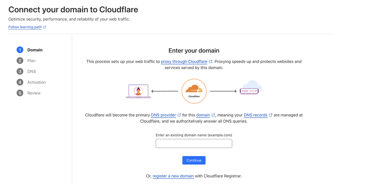
Task: Click the step 1 circle icon
Action: tap(20, 50)
